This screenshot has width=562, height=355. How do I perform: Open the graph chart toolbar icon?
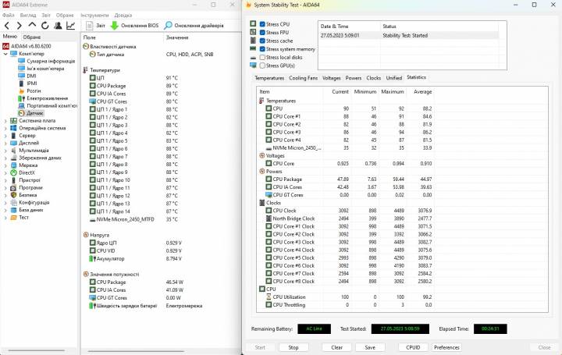point(70,26)
